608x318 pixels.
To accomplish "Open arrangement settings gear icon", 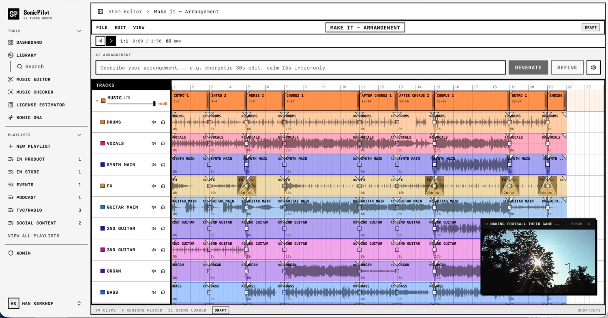I will (x=593, y=68).
